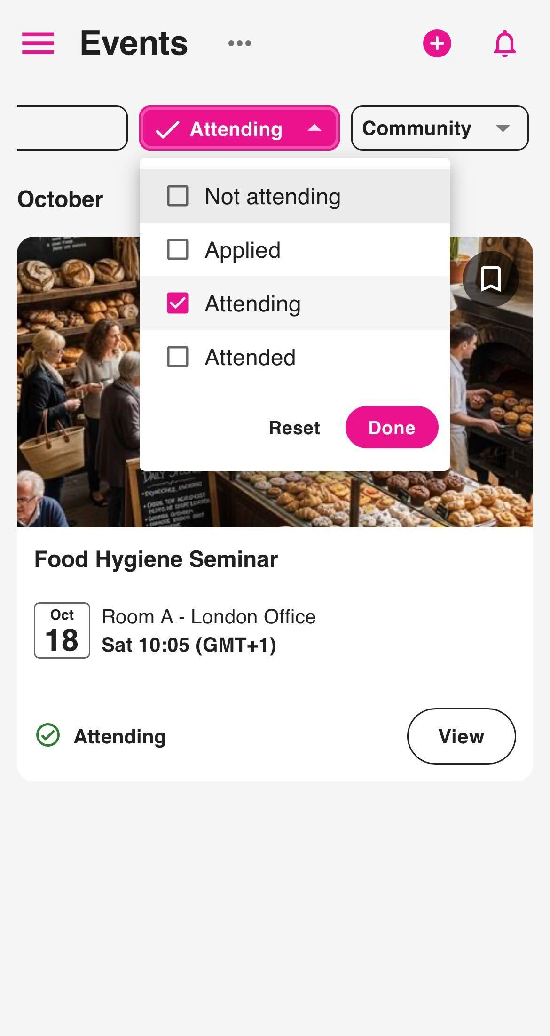Viewport: 550px width, 1036px height.
Task: Open the hamburger navigation menu
Action: [38, 43]
